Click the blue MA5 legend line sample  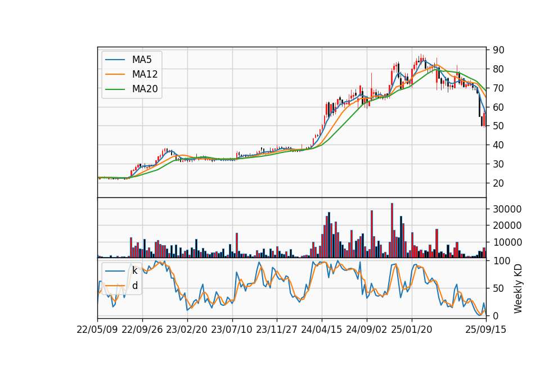(x=115, y=60)
